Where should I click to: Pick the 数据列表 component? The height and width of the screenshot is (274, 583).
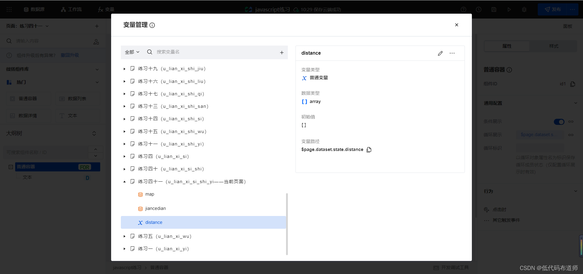[78, 99]
